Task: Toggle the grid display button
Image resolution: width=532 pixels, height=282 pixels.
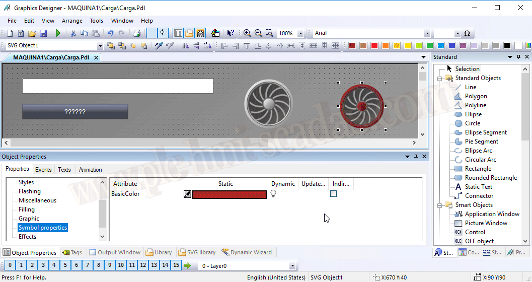Action: (151, 33)
